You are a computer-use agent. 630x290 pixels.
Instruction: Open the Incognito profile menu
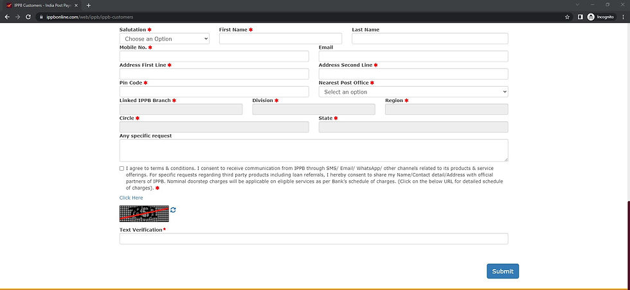click(x=601, y=17)
